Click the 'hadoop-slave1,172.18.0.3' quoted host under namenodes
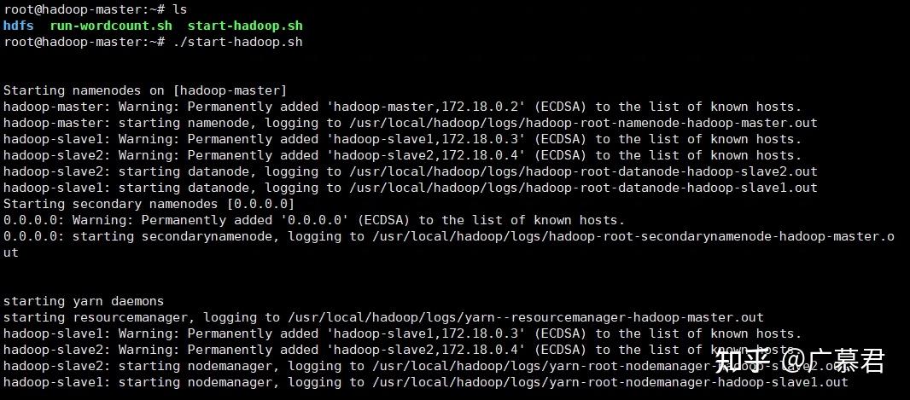This screenshot has width=910, height=400. (427, 139)
